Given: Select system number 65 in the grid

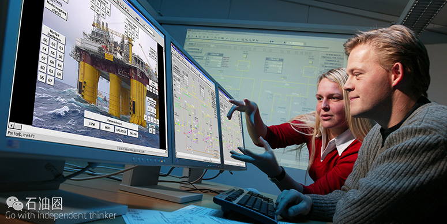Looking at the screenshot, I should pyautogui.click(x=42, y=77).
